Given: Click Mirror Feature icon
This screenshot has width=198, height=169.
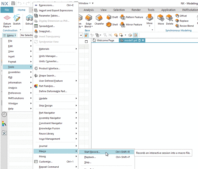Looking at the screenshot, I should click(122, 25).
